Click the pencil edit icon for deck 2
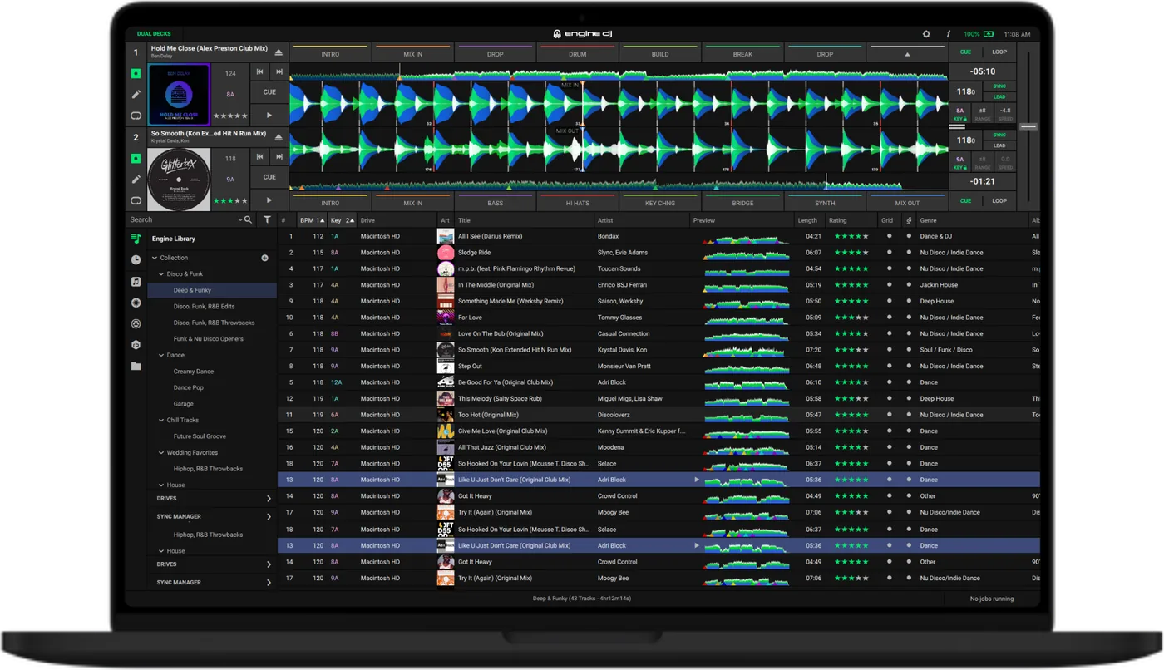The width and height of the screenshot is (1164, 670). coord(136,180)
